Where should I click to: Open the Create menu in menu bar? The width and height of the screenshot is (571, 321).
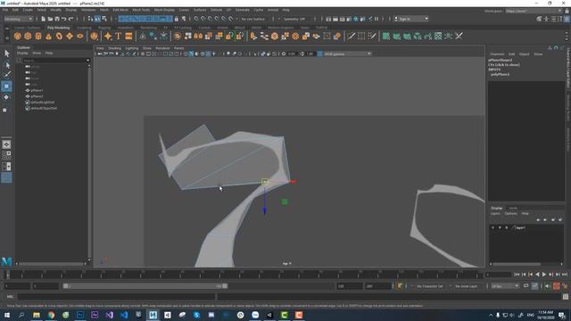point(28,10)
